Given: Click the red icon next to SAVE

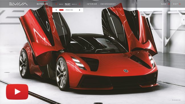Looking at the screenshot, I should pos(169,4).
